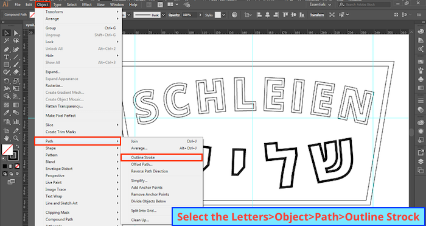Click the Stroke color box
Viewport: 426px width, 226px height.
point(14,155)
